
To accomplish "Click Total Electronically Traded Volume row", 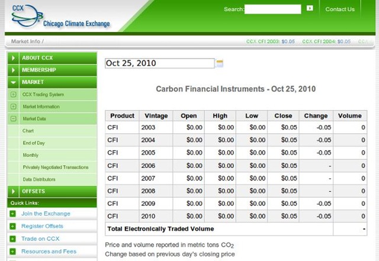I will coord(236,229).
